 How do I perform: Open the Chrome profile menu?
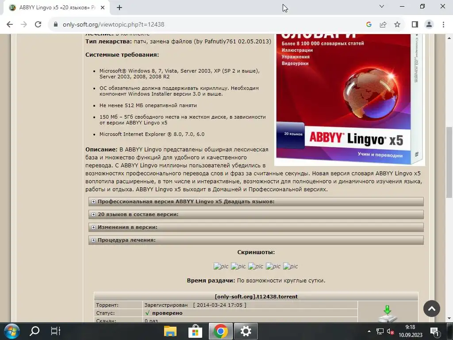pos(429,25)
